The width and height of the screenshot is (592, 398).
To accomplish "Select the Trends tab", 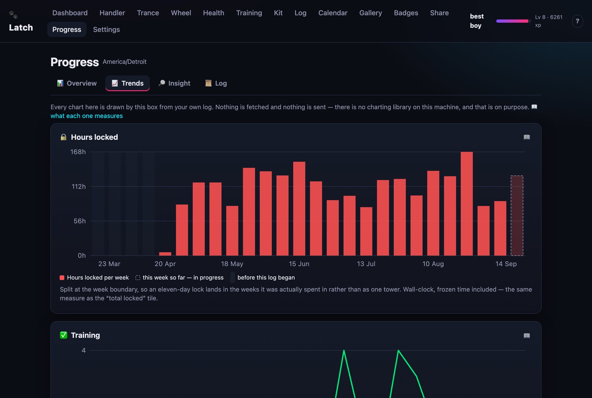I will (x=128, y=83).
